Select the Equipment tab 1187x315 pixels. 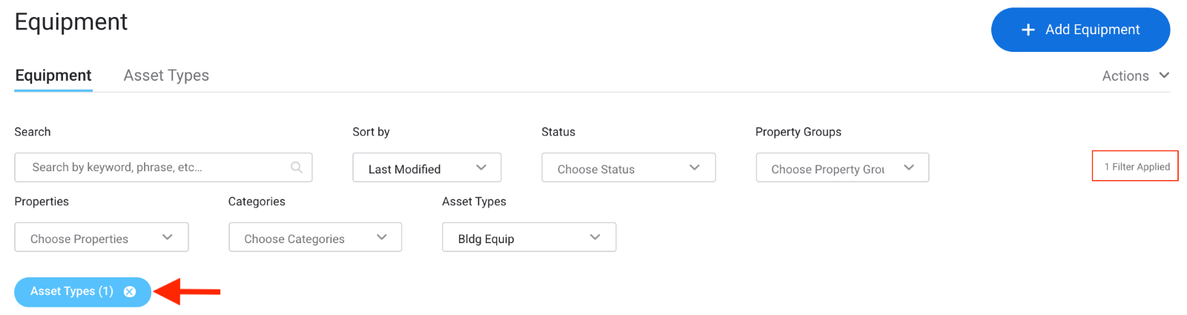pos(53,76)
